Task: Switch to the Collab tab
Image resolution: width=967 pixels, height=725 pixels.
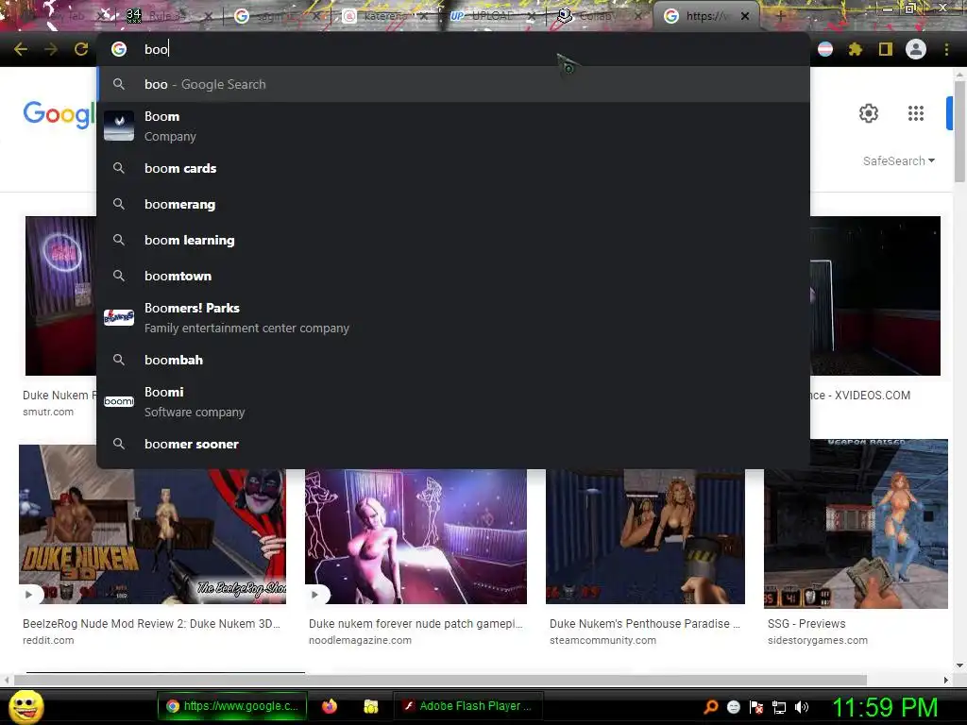Action: pos(597,17)
